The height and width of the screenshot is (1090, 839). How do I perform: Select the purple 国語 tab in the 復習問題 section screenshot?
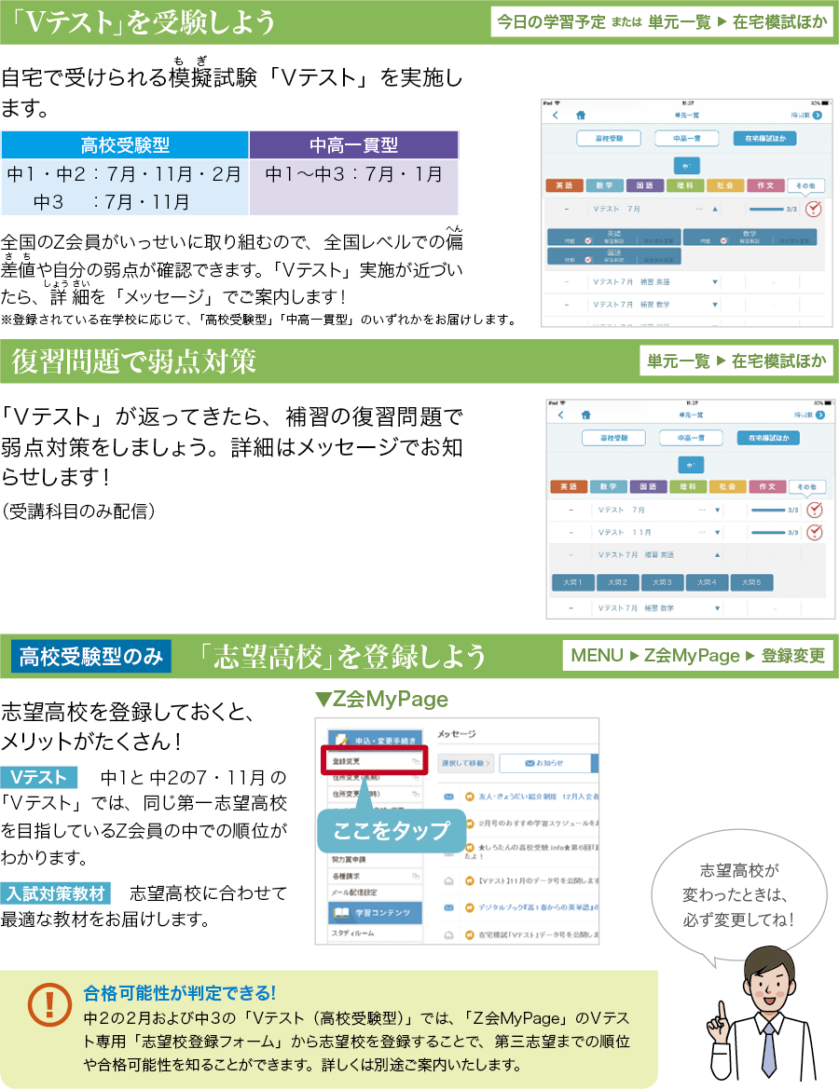click(649, 486)
